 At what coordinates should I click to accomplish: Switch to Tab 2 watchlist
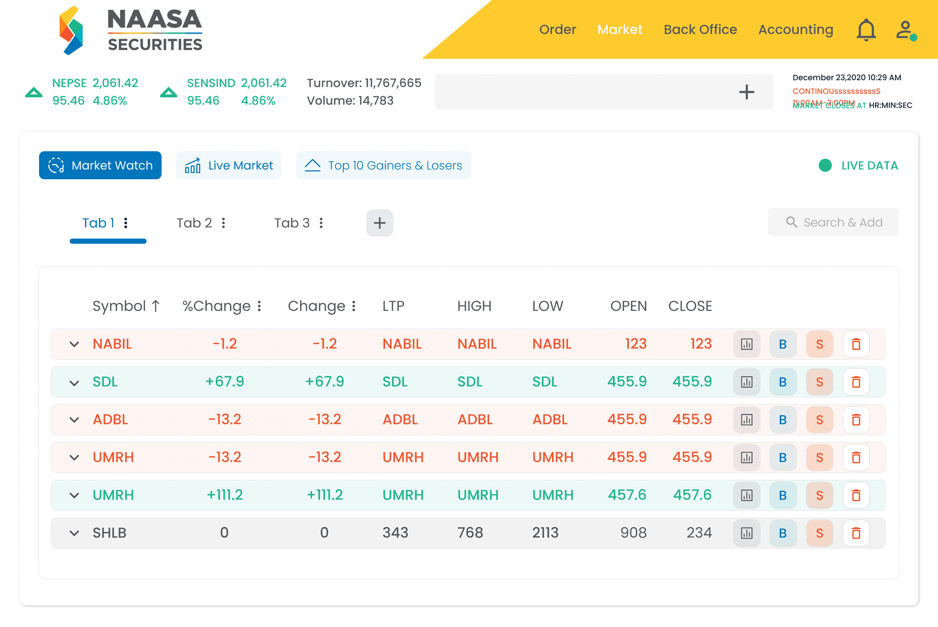point(194,223)
